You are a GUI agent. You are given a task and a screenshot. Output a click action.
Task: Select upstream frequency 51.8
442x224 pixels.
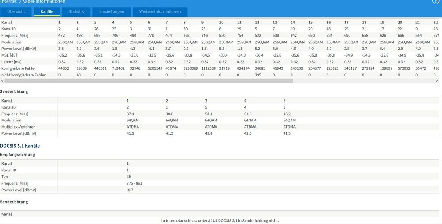[248, 114]
